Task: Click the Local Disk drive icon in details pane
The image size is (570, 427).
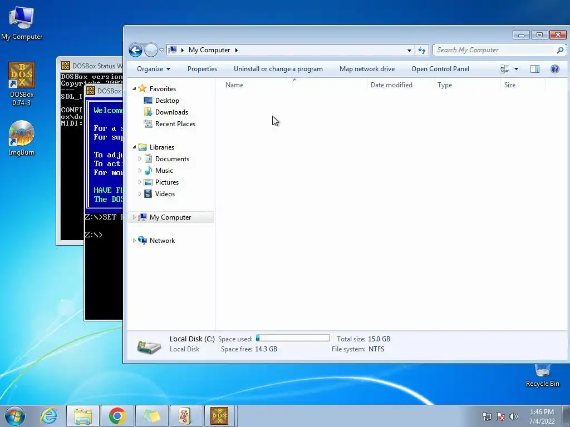Action: click(x=149, y=346)
